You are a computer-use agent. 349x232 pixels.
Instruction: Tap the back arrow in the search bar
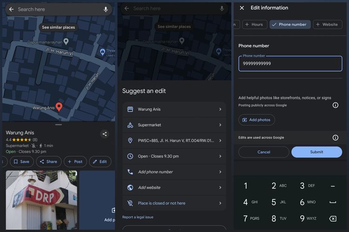11,9
